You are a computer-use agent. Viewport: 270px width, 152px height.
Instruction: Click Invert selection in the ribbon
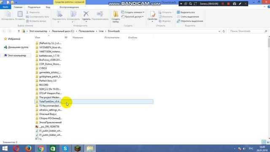coord(190,21)
